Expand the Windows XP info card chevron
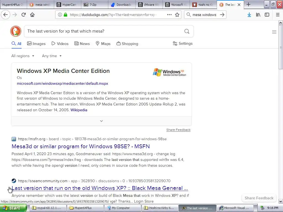This screenshot has height=212, width=283. pyautogui.click(x=101, y=121)
